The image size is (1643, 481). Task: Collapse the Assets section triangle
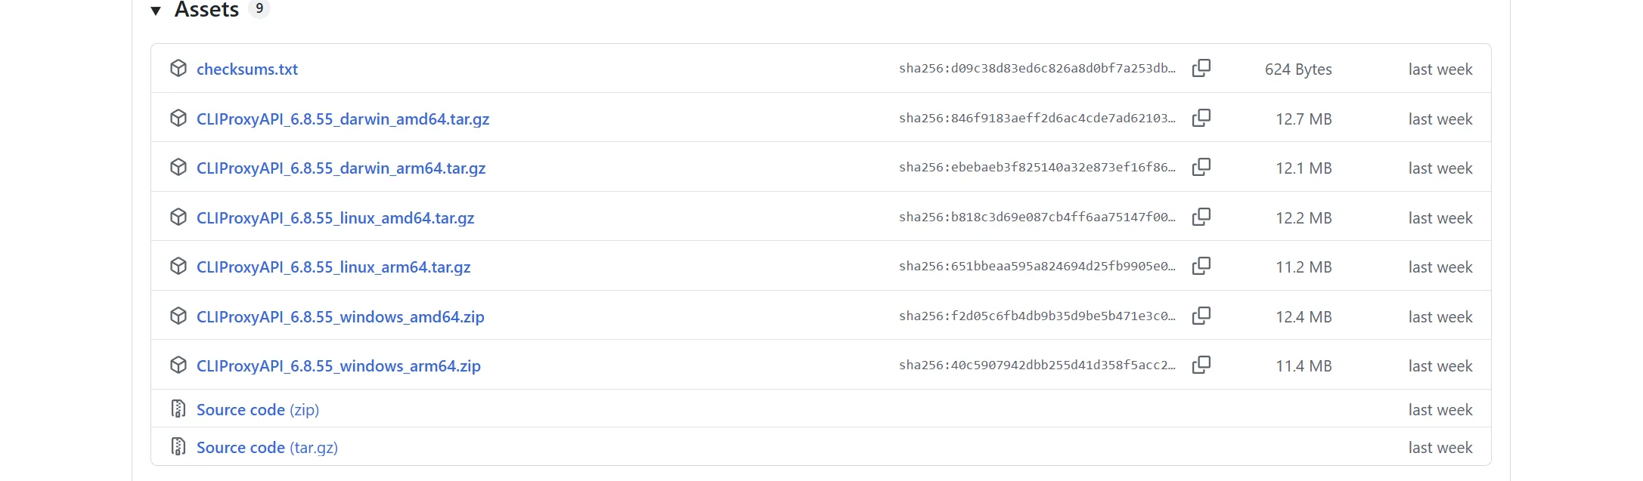[x=156, y=11]
